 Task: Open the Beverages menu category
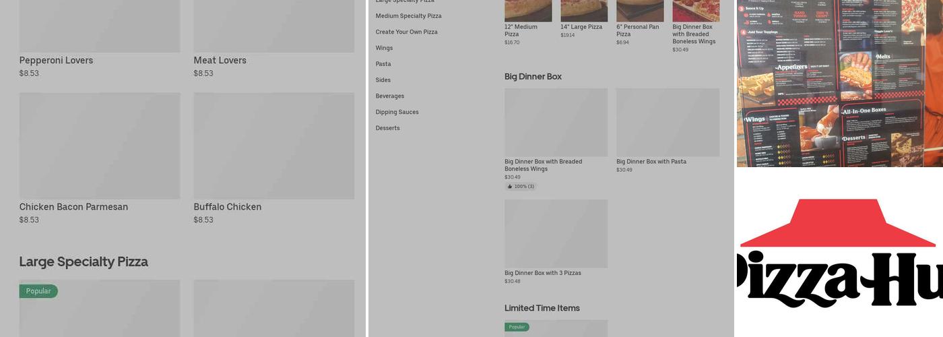[390, 96]
